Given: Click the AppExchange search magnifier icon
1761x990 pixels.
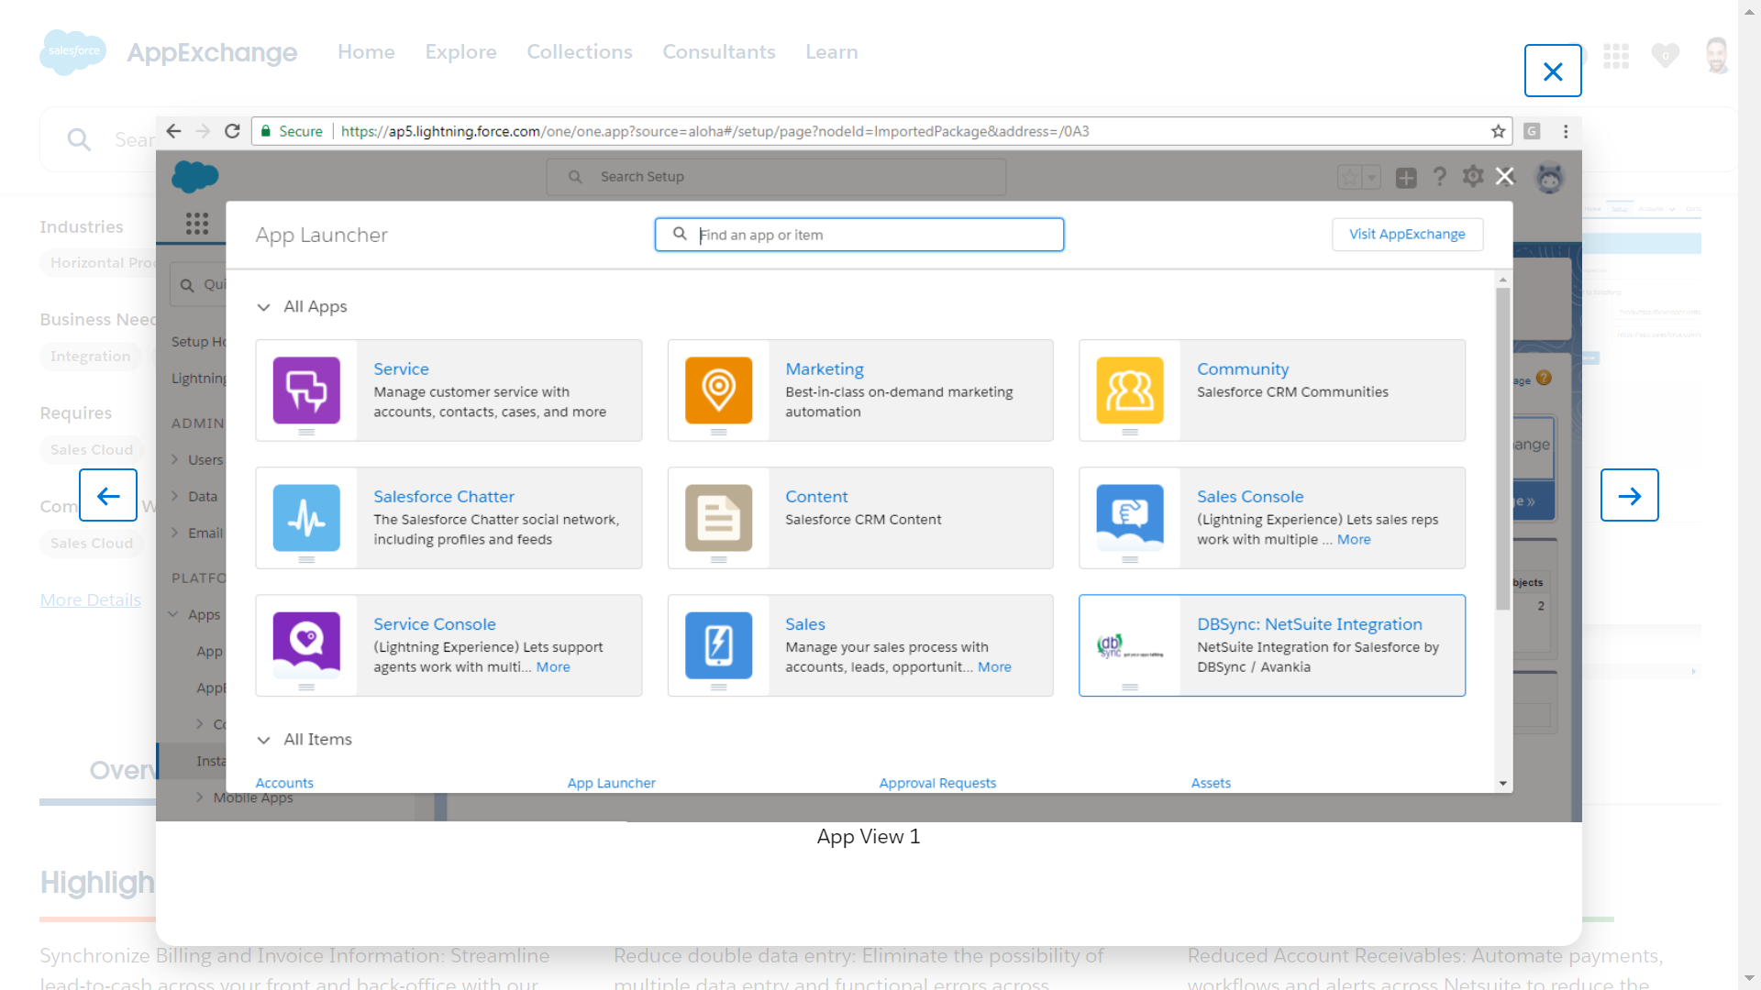Looking at the screenshot, I should click(79, 139).
